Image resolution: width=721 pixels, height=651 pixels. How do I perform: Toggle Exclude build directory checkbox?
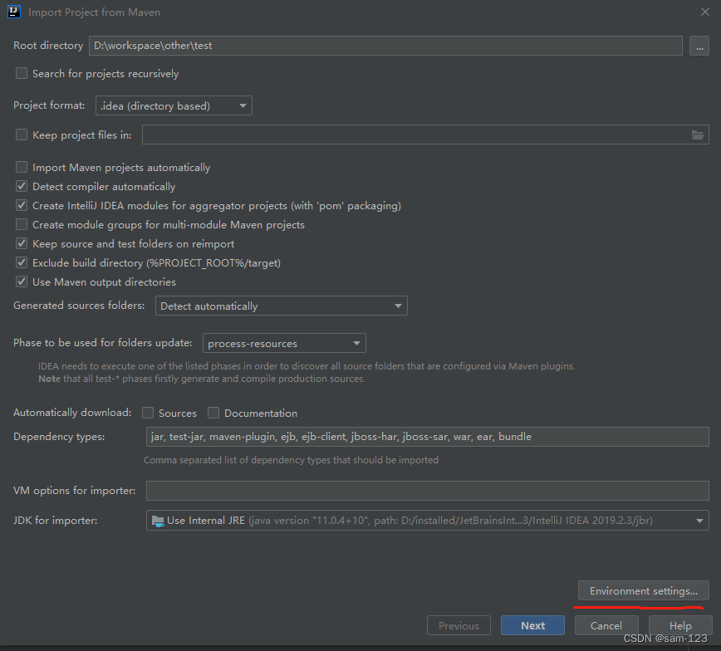pyautogui.click(x=22, y=262)
